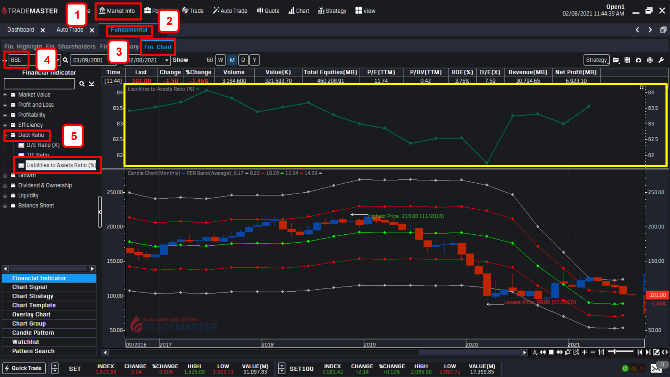The image size is (670, 377).
Task: Click the rewind chart icon
Action: coord(543,352)
